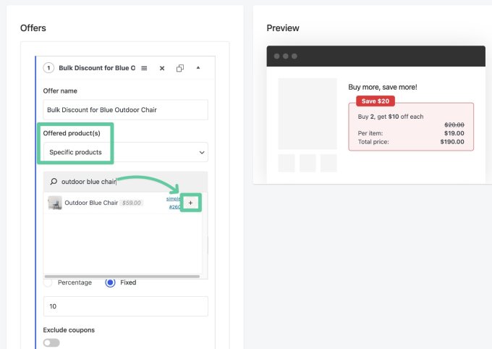Collapse the offer panel with the up arrow

pos(198,67)
